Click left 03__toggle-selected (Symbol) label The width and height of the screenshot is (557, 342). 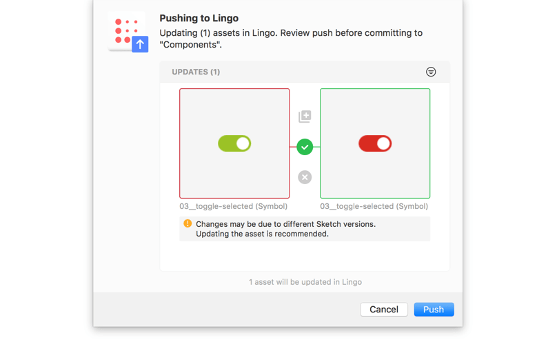pos(234,206)
